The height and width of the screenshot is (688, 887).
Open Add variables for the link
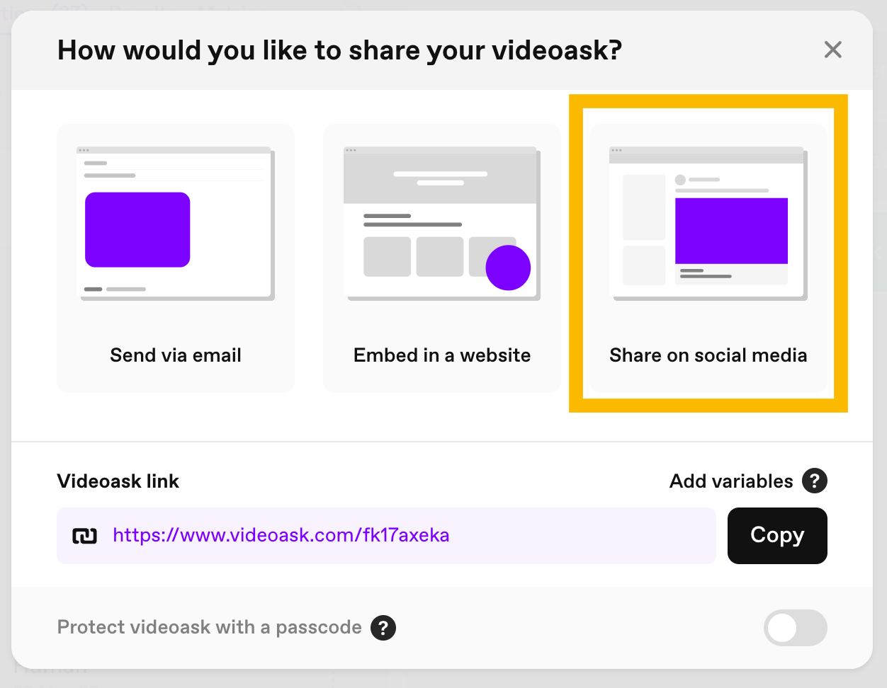[x=731, y=481]
